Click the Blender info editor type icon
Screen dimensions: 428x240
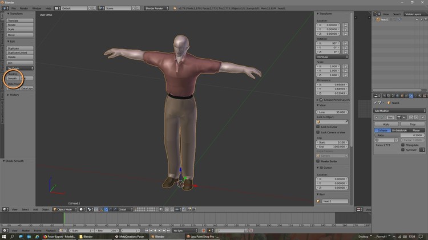(5, 9)
